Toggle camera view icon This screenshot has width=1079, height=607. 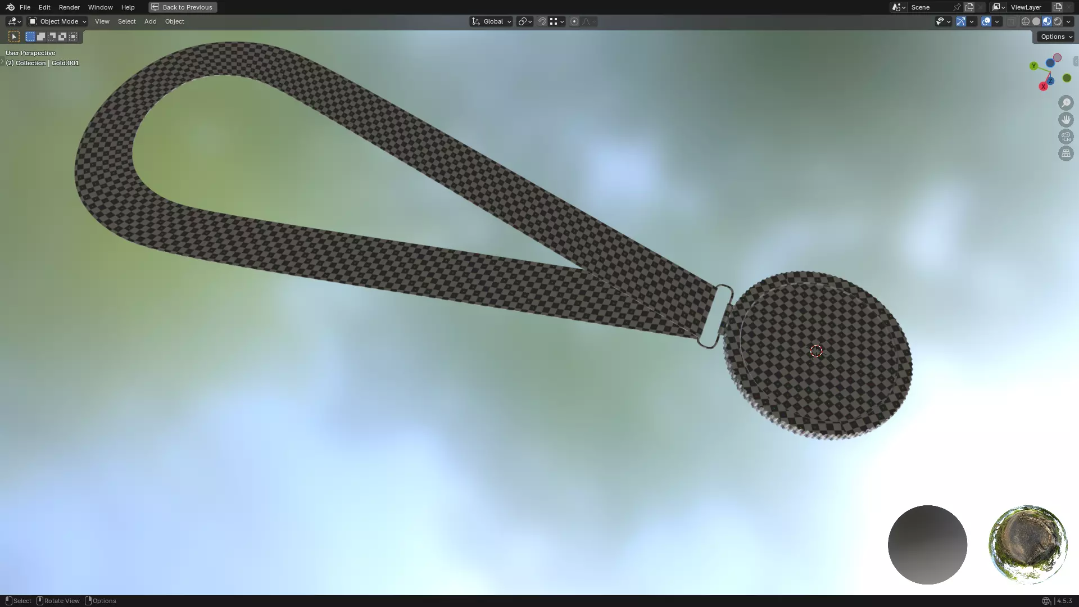1066,137
